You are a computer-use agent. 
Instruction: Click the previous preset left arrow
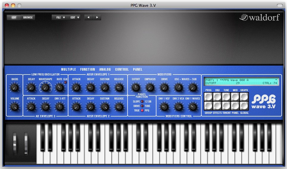[x=88, y=18]
